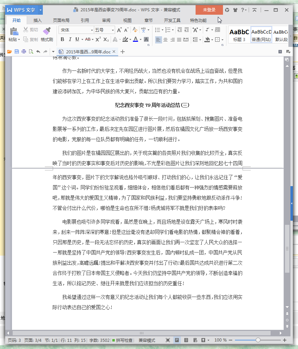Close the 2015年是西...9周年.doc tab
This screenshot has width=298, height=349.
pos(114,51)
